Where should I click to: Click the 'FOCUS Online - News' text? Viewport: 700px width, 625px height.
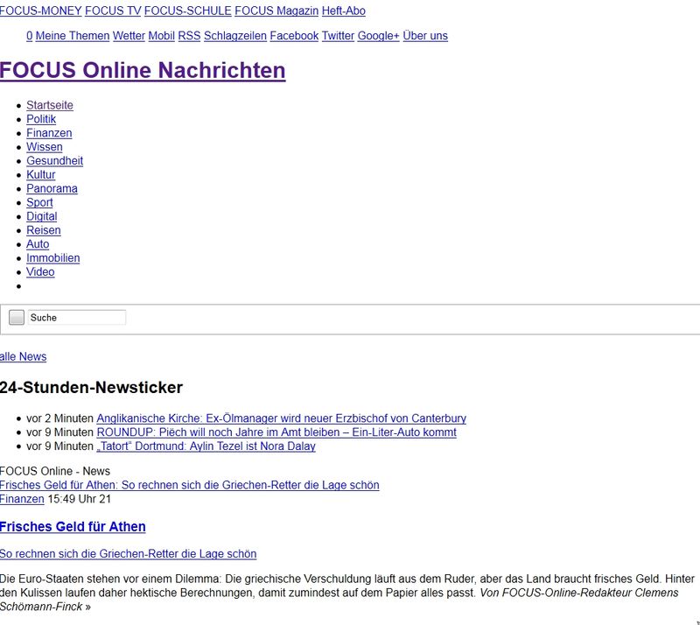(x=55, y=471)
